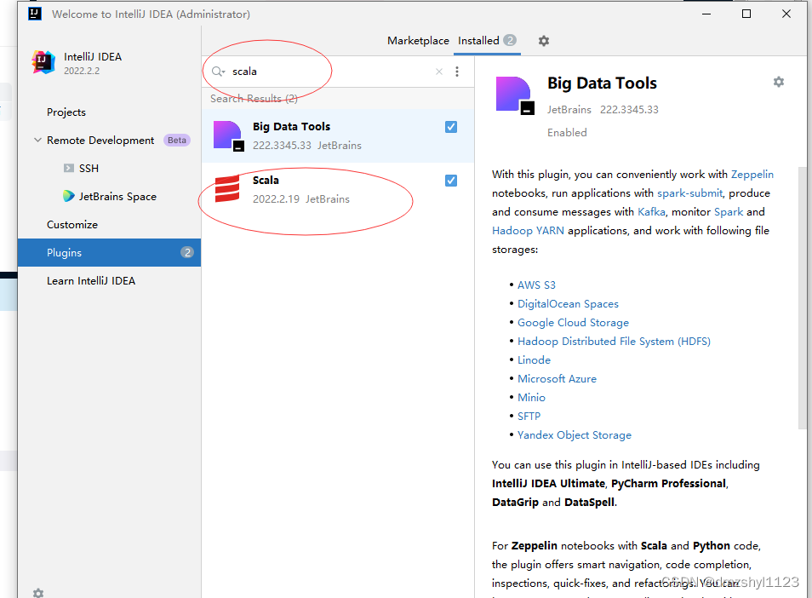This screenshot has width=812, height=598.
Task: Click the Spark hyperlink
Action: (x=729, y=211)
